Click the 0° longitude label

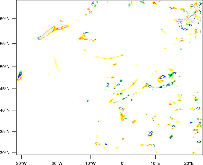pyautogui.click(x=123, y=163)
